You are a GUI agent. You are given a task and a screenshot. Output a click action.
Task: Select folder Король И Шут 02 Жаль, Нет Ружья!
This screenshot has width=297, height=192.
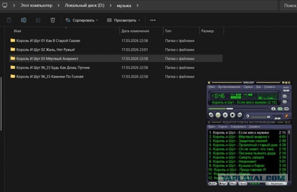[45, 49]
